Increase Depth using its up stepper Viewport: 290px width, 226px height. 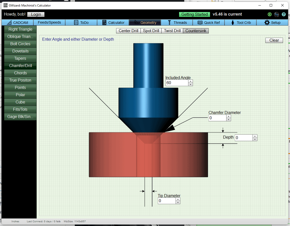click(x=255, y=136)
